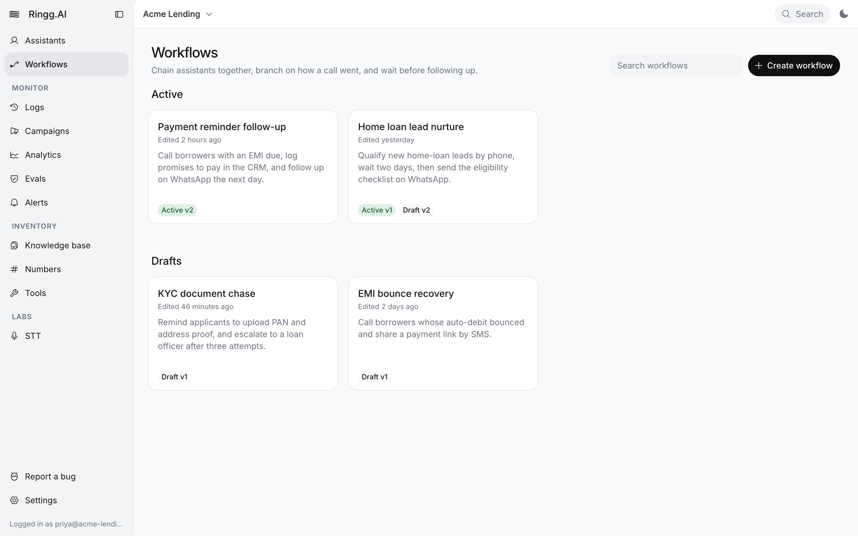
Task: Click the Alerts bell icon
Action: (14, 202)
